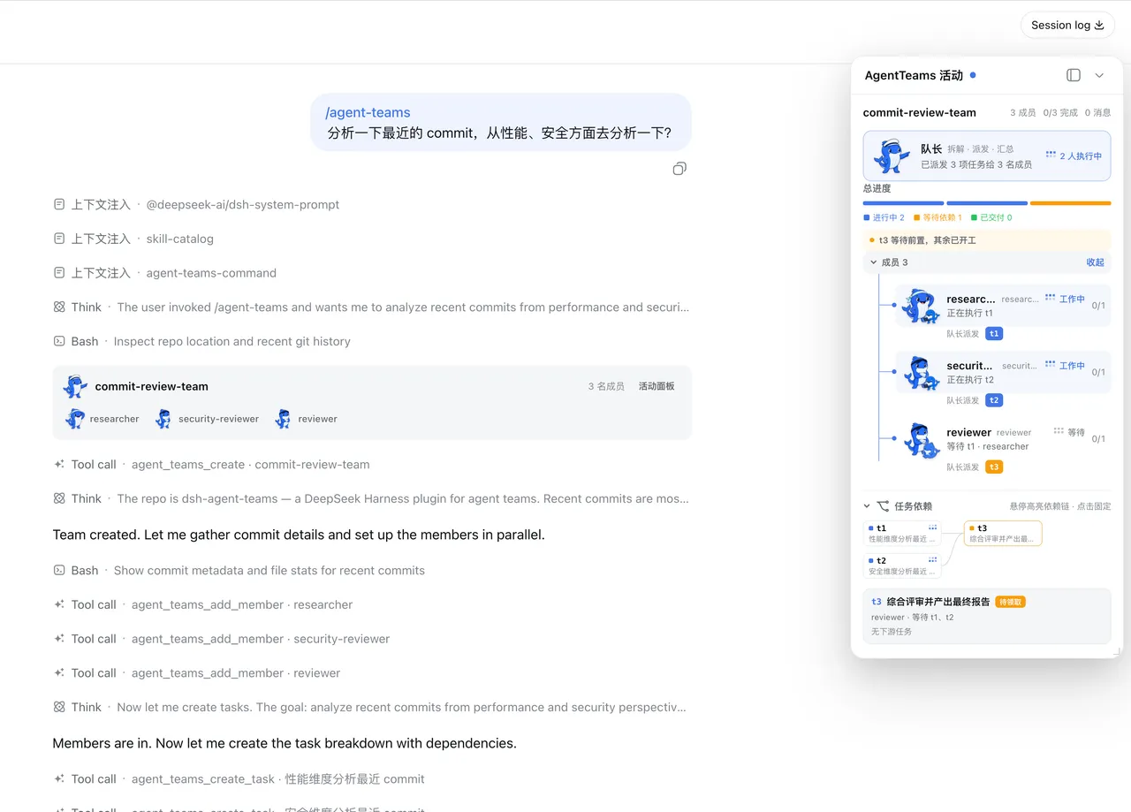
Task: Toggle the AgentTeams panel layout icon
Action: click(1074, 75)
